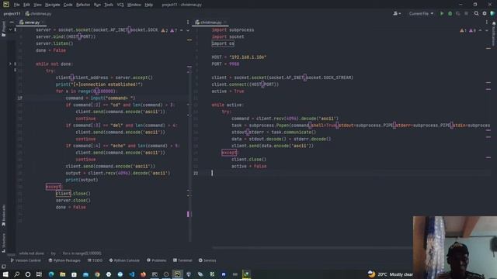The image size is (497, 279).
Task: Click the warnings indicator in the christmas.py editor
Action: pyautogui.click(x=467, y=30)
